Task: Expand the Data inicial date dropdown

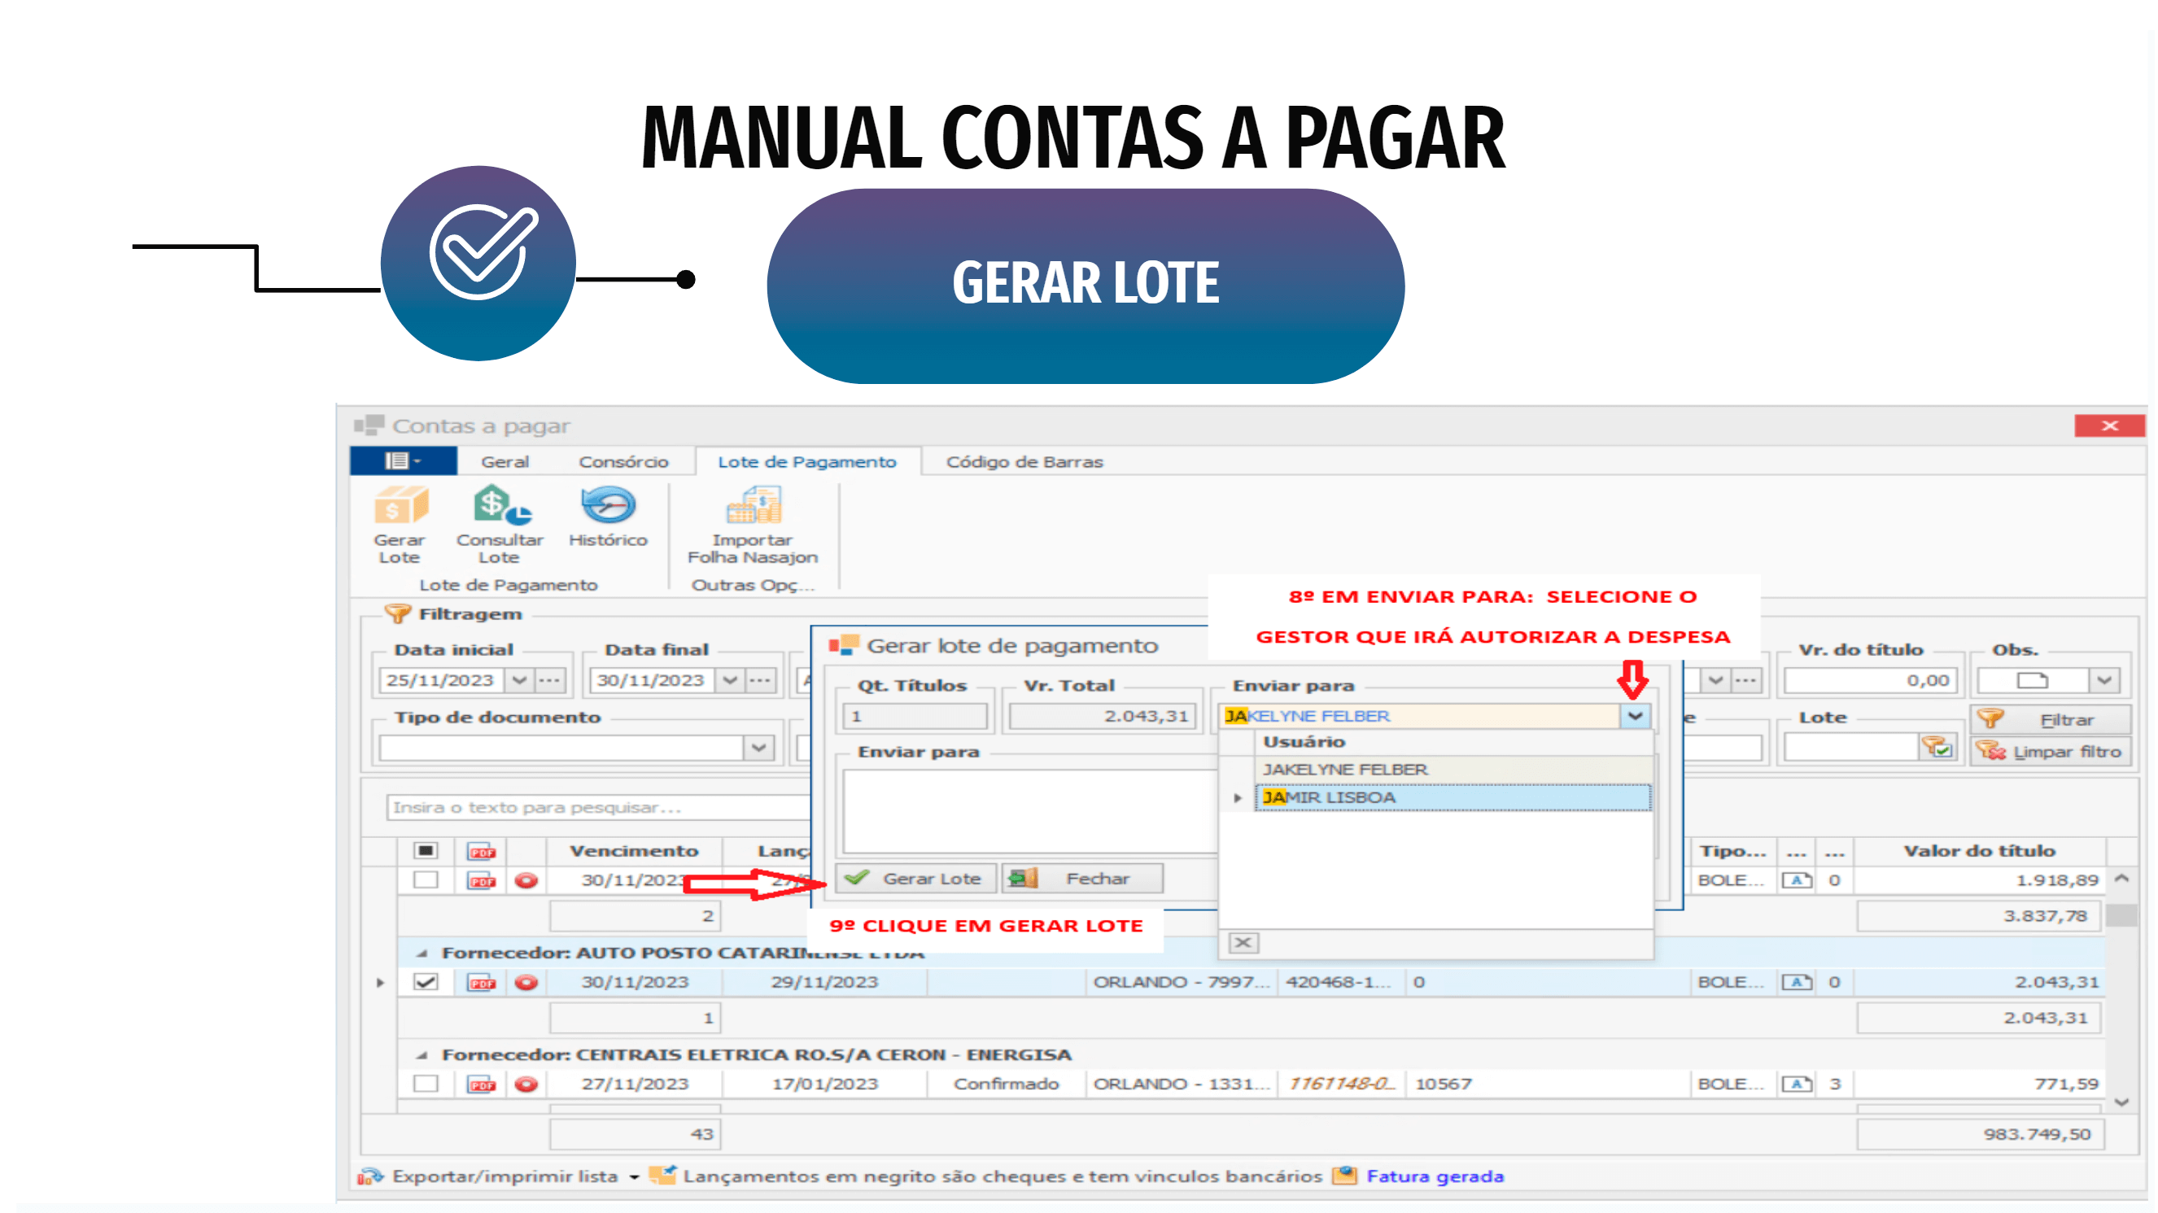Action: pos(519,681)
